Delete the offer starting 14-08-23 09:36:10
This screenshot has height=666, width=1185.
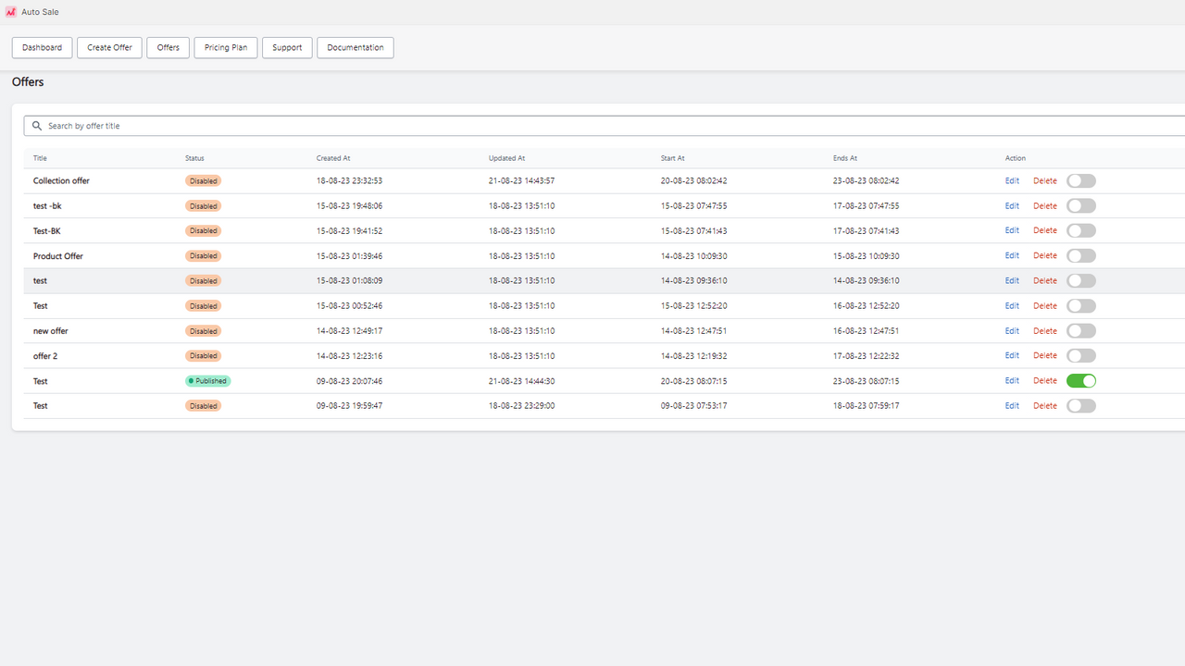(x=1045, y=280)
